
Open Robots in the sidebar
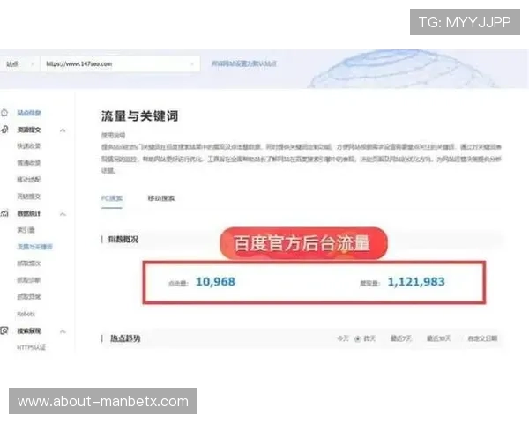click(x=26, y=314)
